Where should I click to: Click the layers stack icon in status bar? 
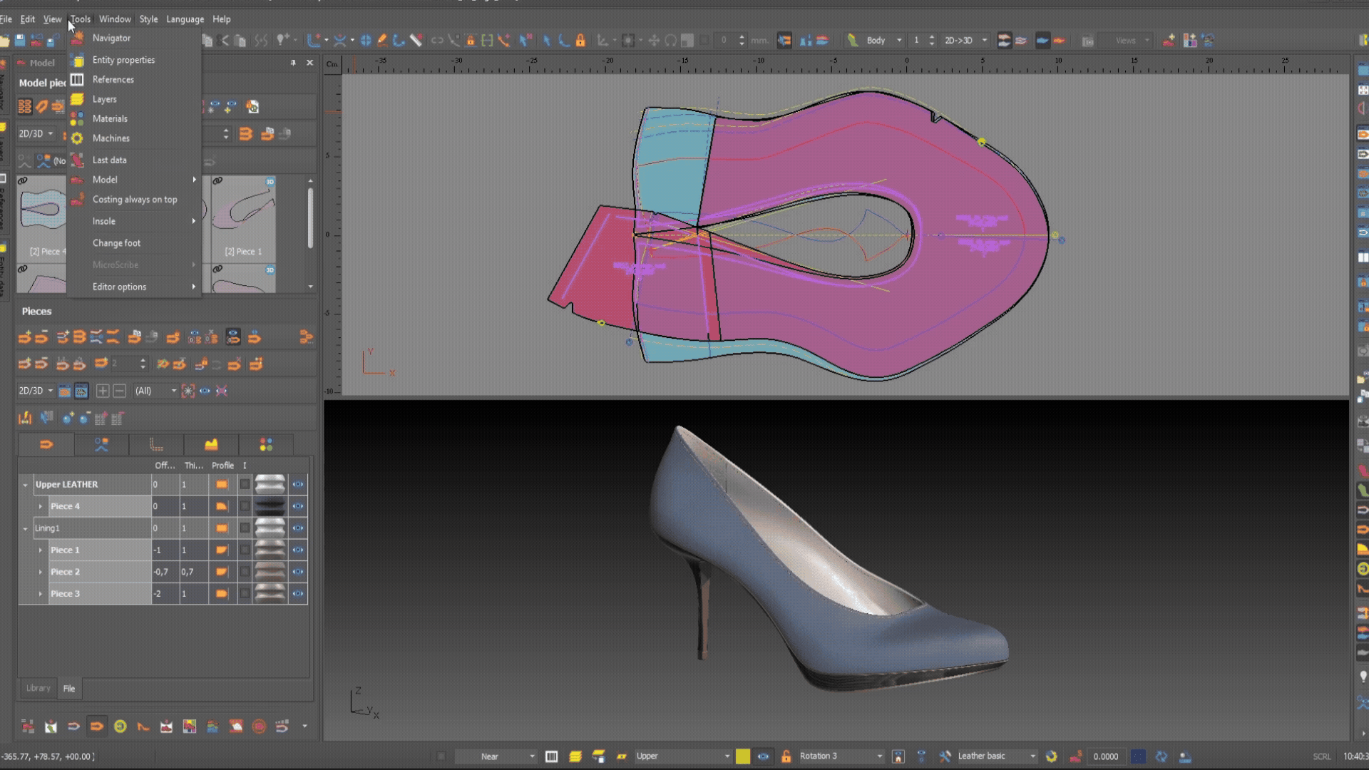coord(575,756)
